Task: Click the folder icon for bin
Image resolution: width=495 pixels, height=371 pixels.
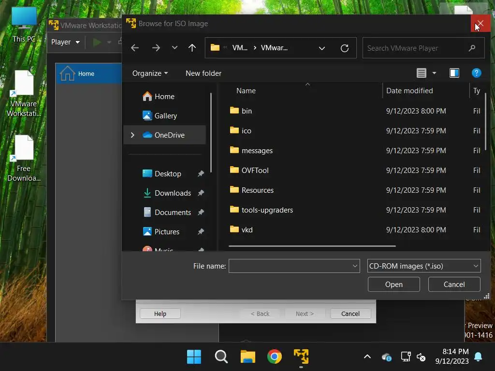Action: [234, 111]
